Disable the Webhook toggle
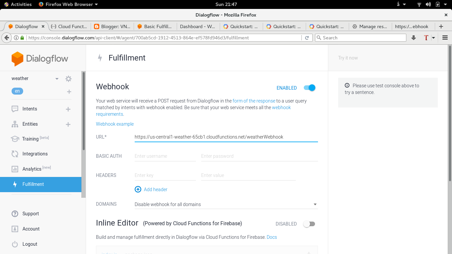This screenshot has width=452, height=254. point(310,88)
